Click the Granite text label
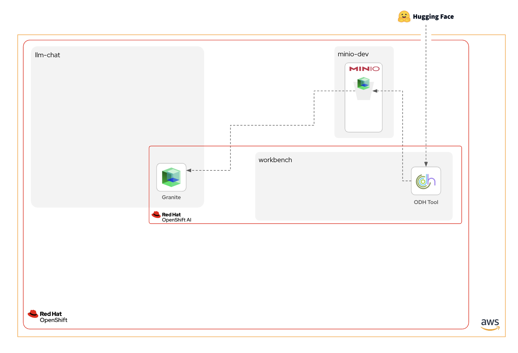The height and width of the screenshot is (353, 518). coord(171,197)
